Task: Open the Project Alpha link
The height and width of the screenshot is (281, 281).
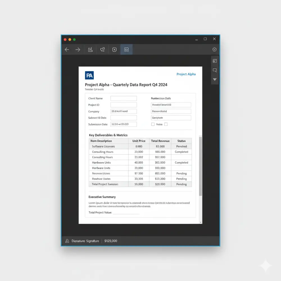Action: tap(186, 74)
